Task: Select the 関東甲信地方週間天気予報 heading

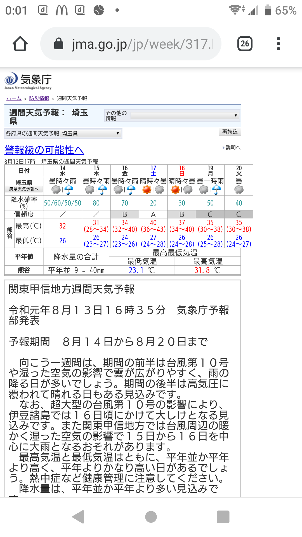Action: pos(72,289)
